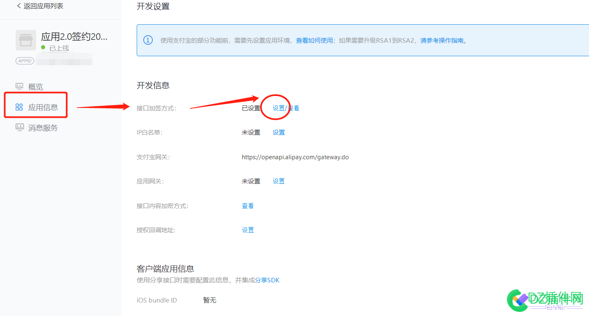Open the 概览 sidebar menu
Screen dimensions: 589x316
[x=35, y=87]
